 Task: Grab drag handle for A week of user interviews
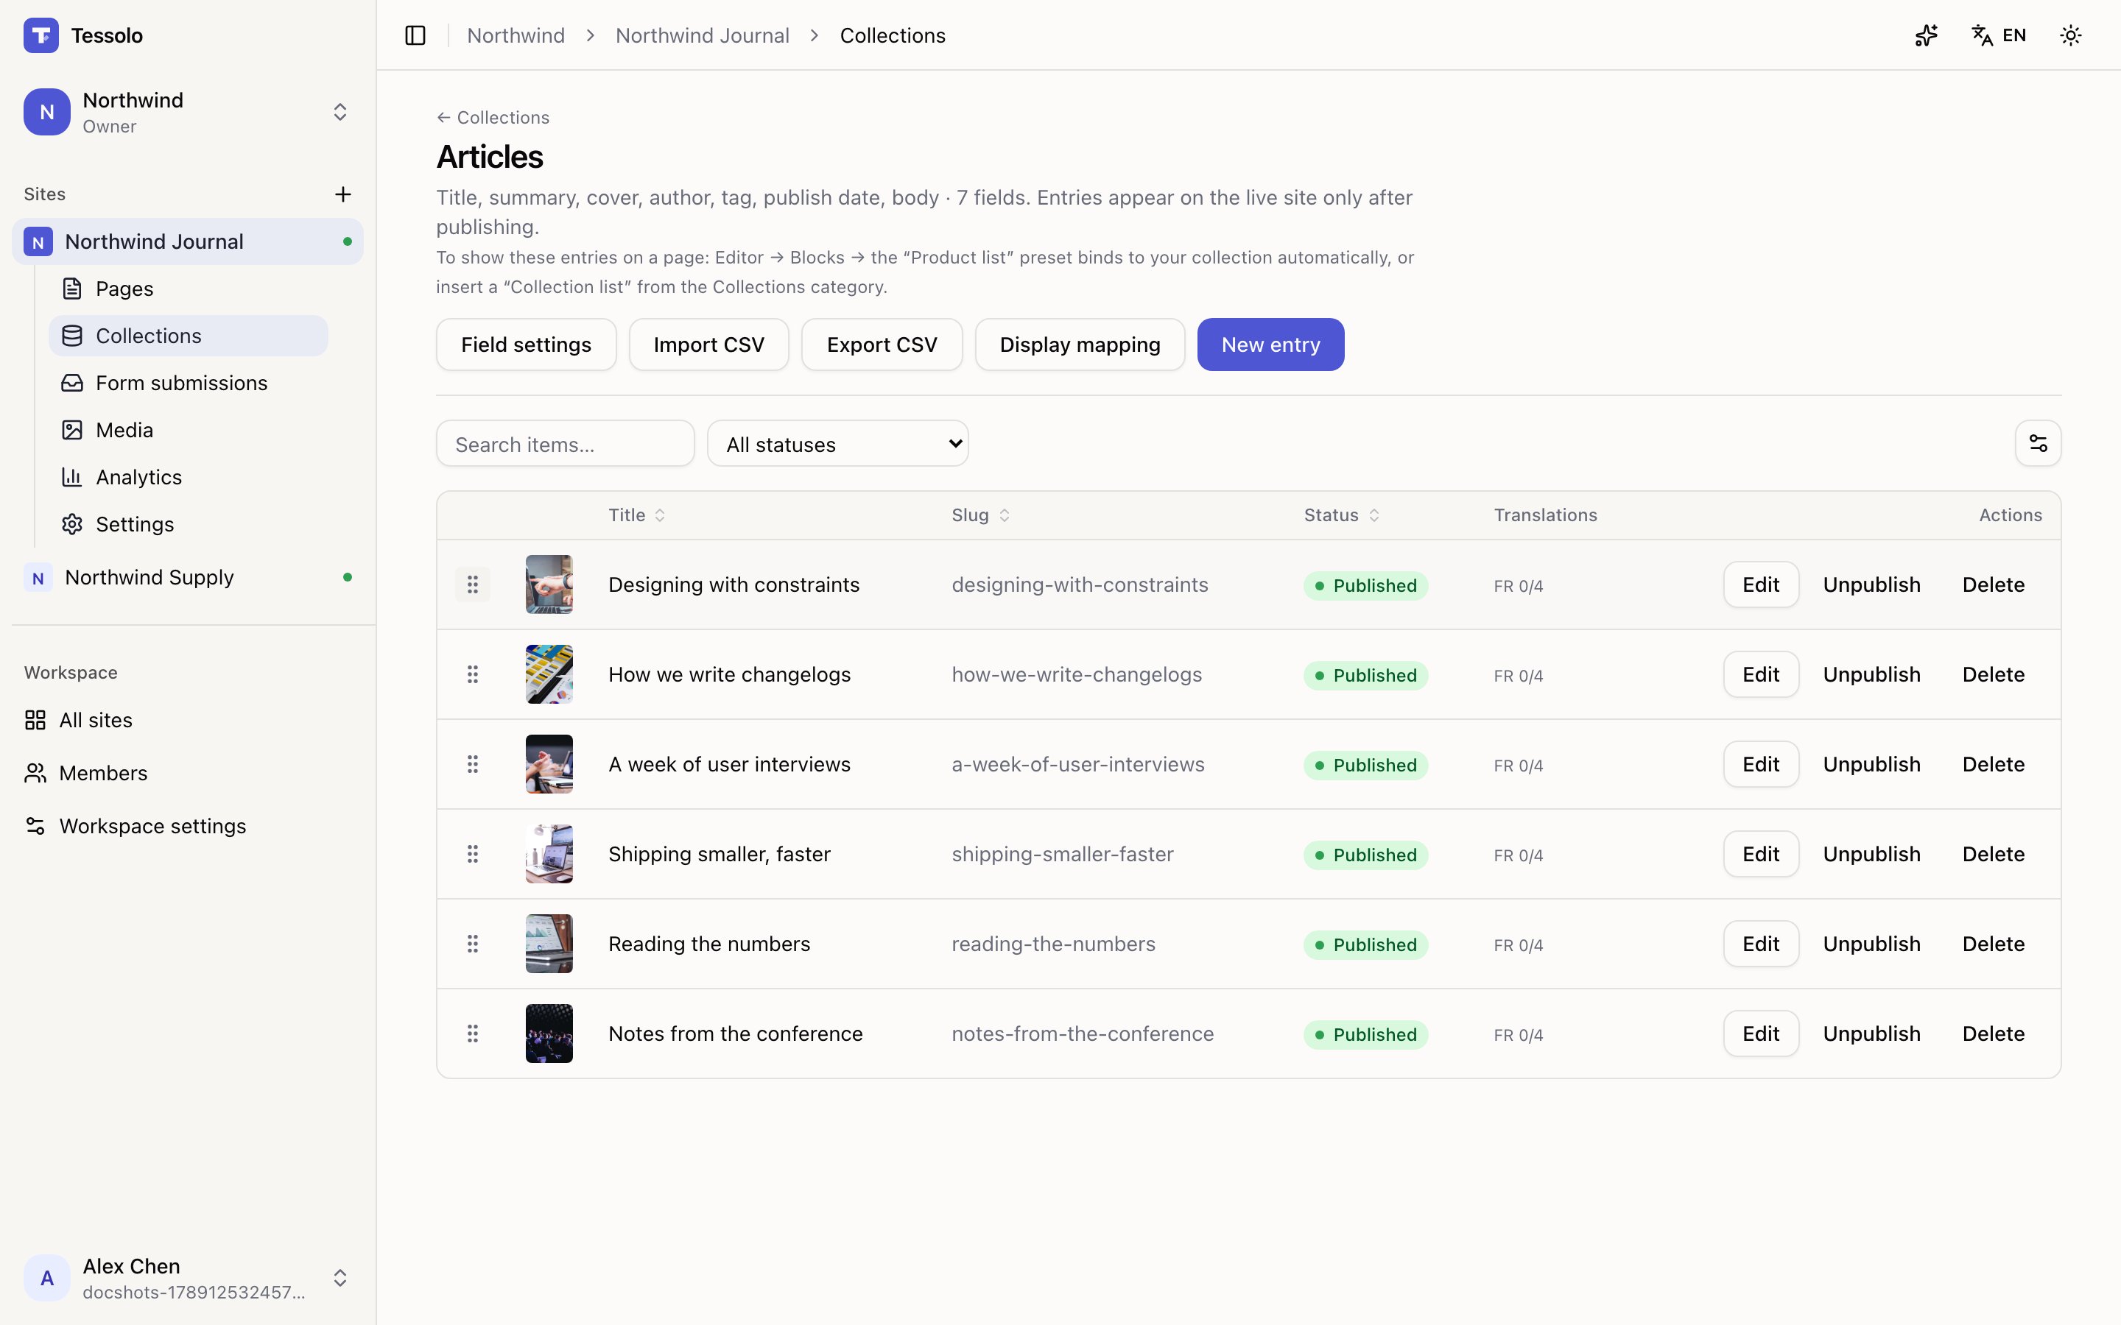tap(472, 764)
